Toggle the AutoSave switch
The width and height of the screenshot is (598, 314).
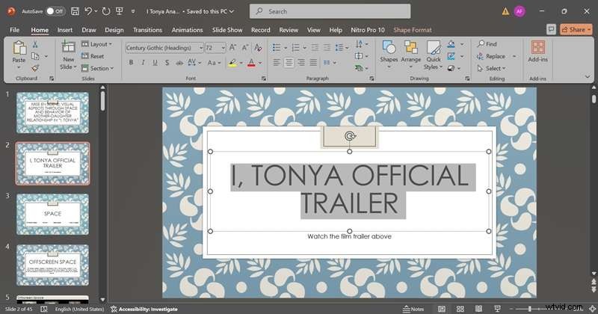(x=55, y=11)
